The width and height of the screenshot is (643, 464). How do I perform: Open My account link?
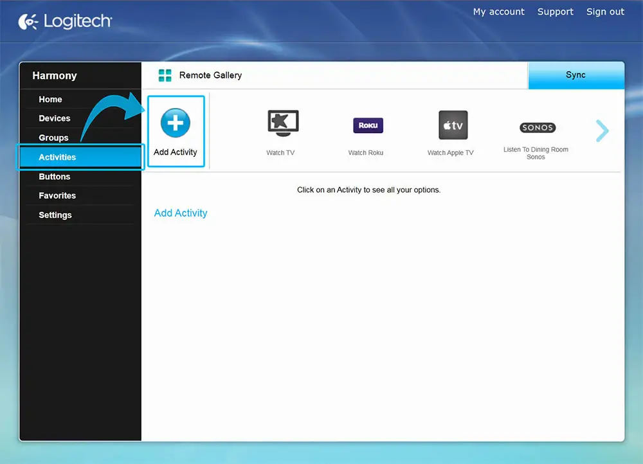499,12
